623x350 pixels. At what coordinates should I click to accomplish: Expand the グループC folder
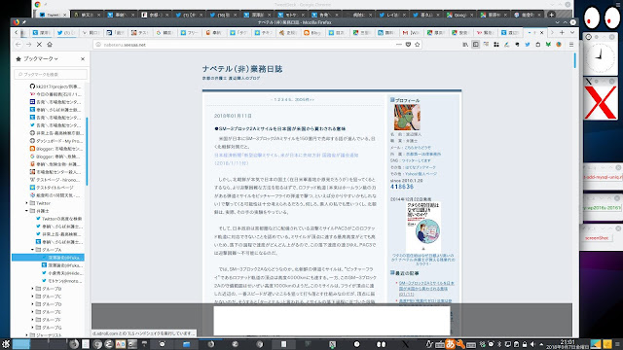point(33,297)
